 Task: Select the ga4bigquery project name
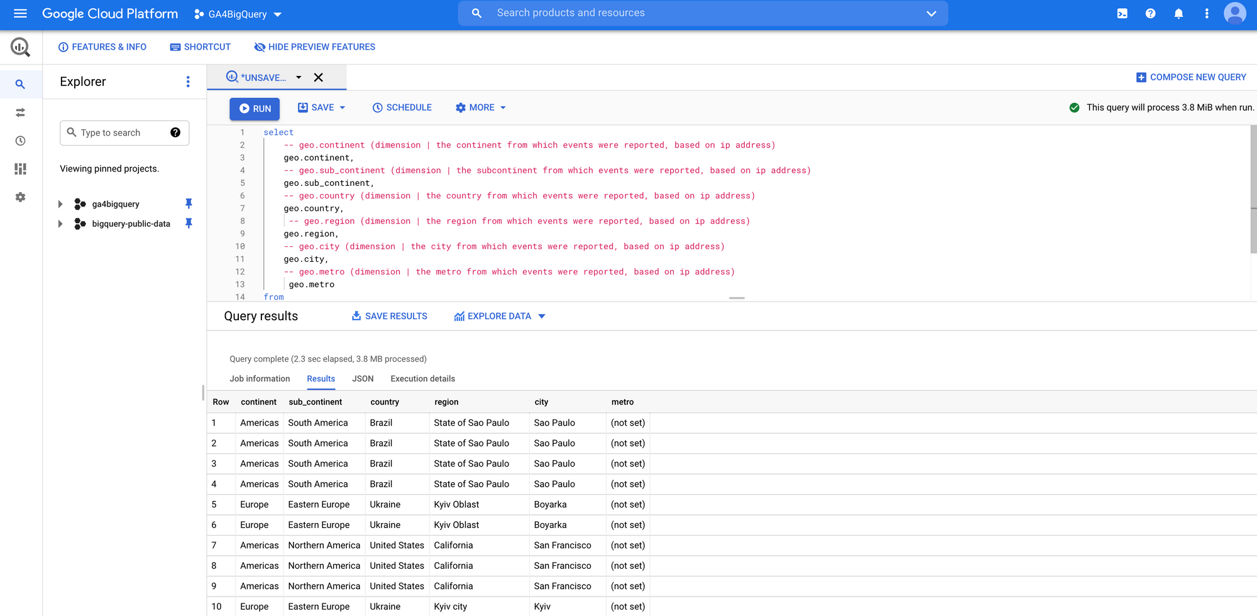coord(116,204)
